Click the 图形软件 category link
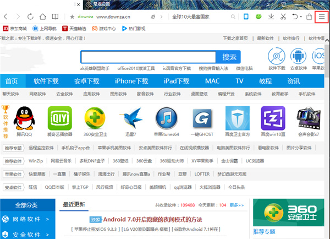The width and height of the screenshot is (330, 239). [x=118, y=94]
